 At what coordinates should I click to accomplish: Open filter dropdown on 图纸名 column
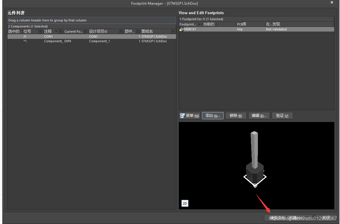pos(173,32)
